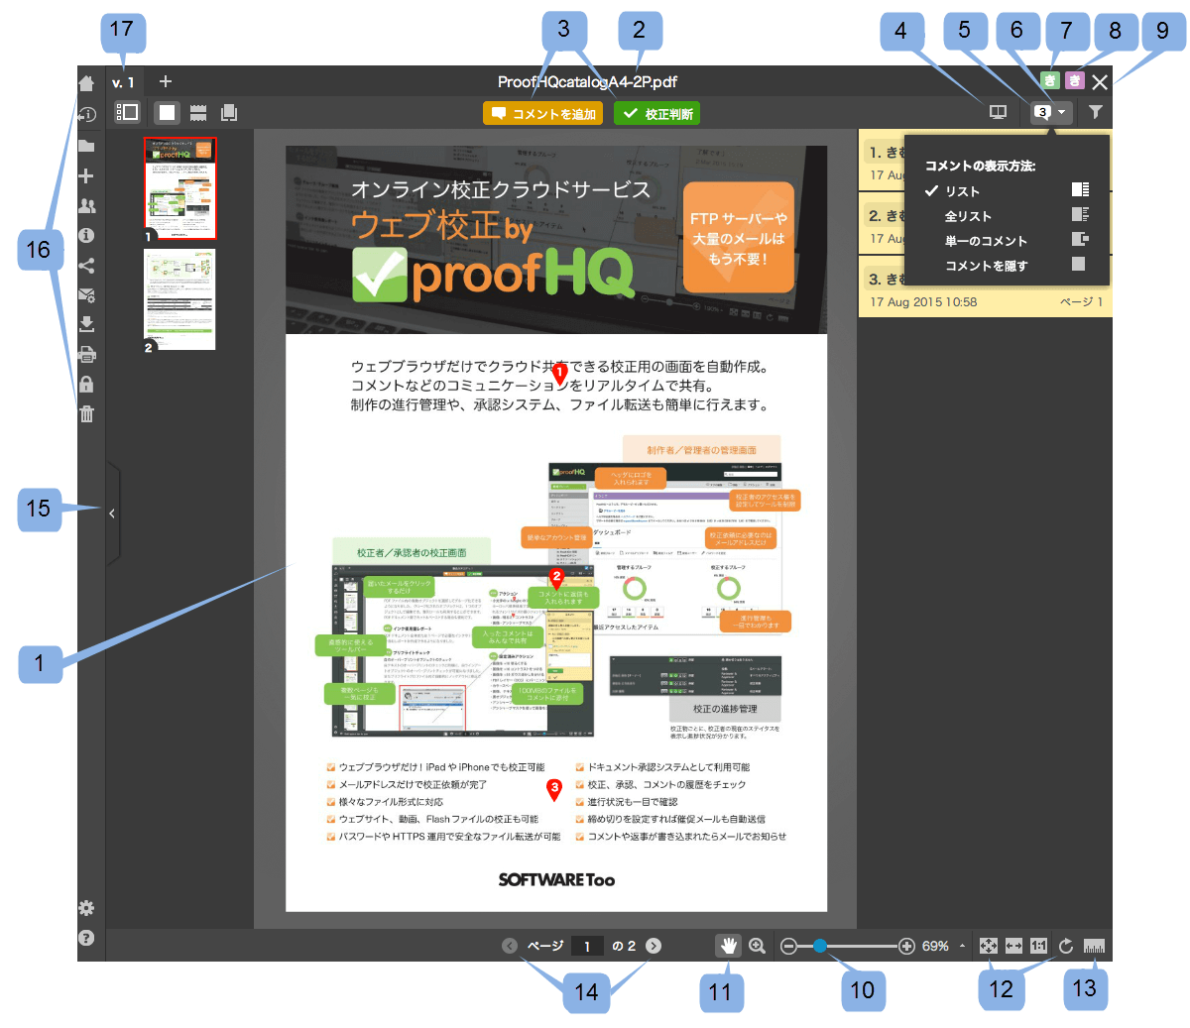1190x1028 pixels.
Task: Go to the next page arrow
Action: (654, 946)
